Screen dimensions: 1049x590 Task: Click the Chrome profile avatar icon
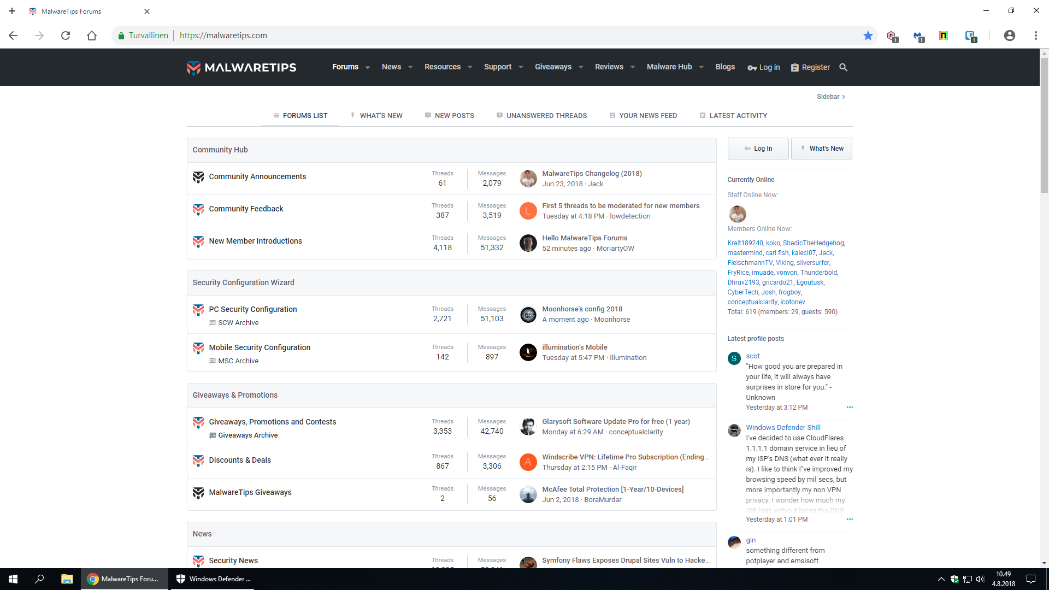tap(1009, 36)
